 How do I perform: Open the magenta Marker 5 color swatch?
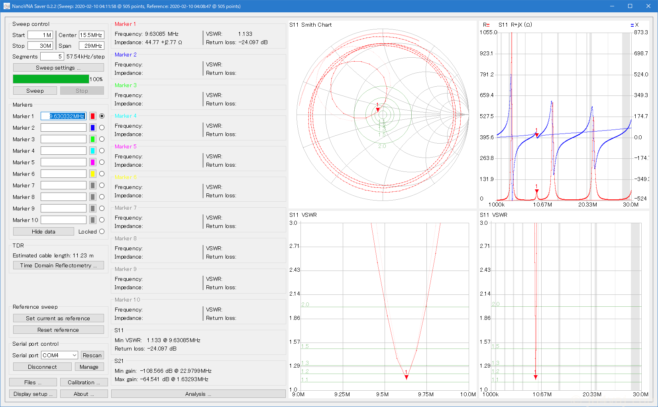click(92, 162)
